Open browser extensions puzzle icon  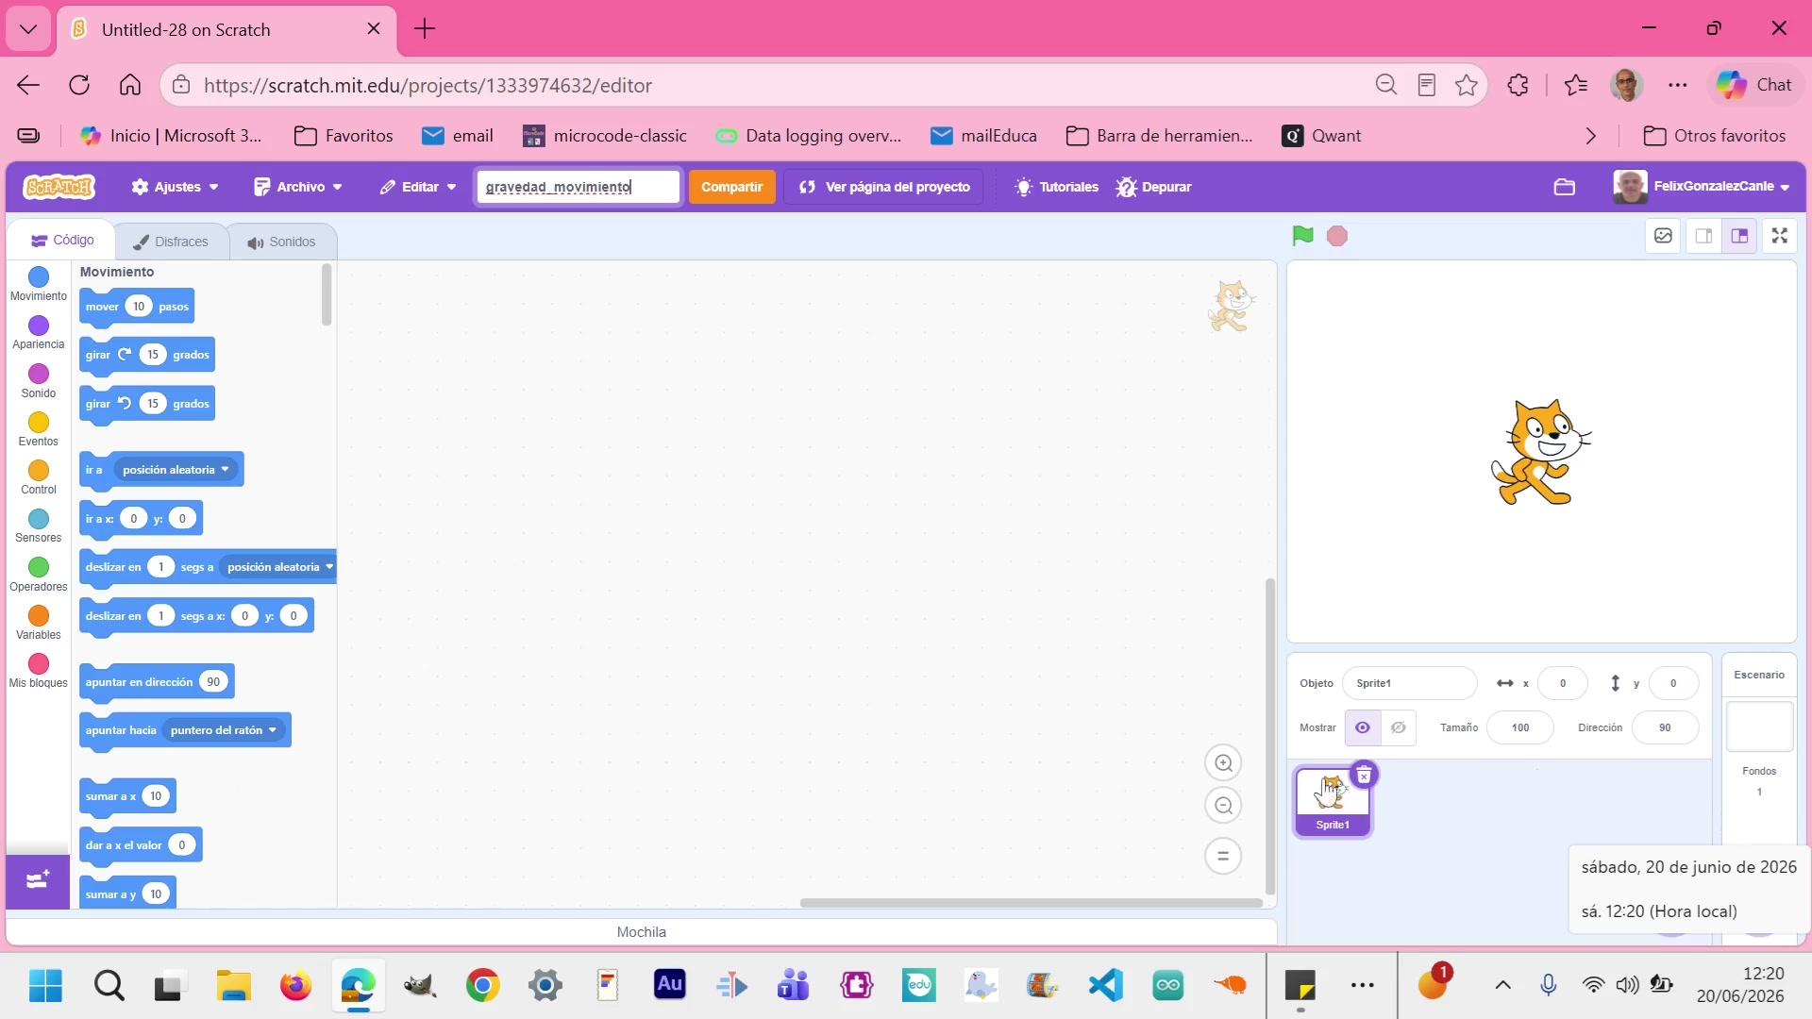click(x=1518, y=85)
